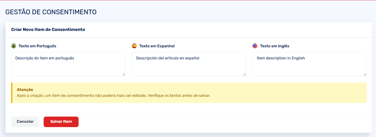This screenshot has height=137, width=376.
Task: Click the 'Texto em Espanhol' label
Action: point(157,46)
